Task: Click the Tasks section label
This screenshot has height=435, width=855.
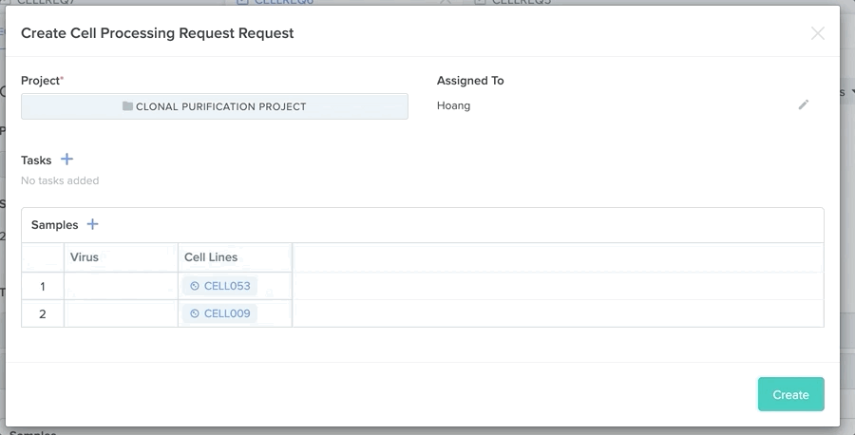Action: 36,161
